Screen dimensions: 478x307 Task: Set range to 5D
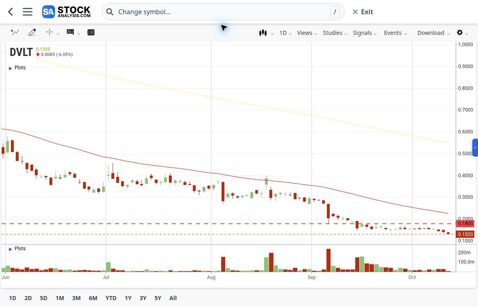pyautogui.click(x=44, y=298)
